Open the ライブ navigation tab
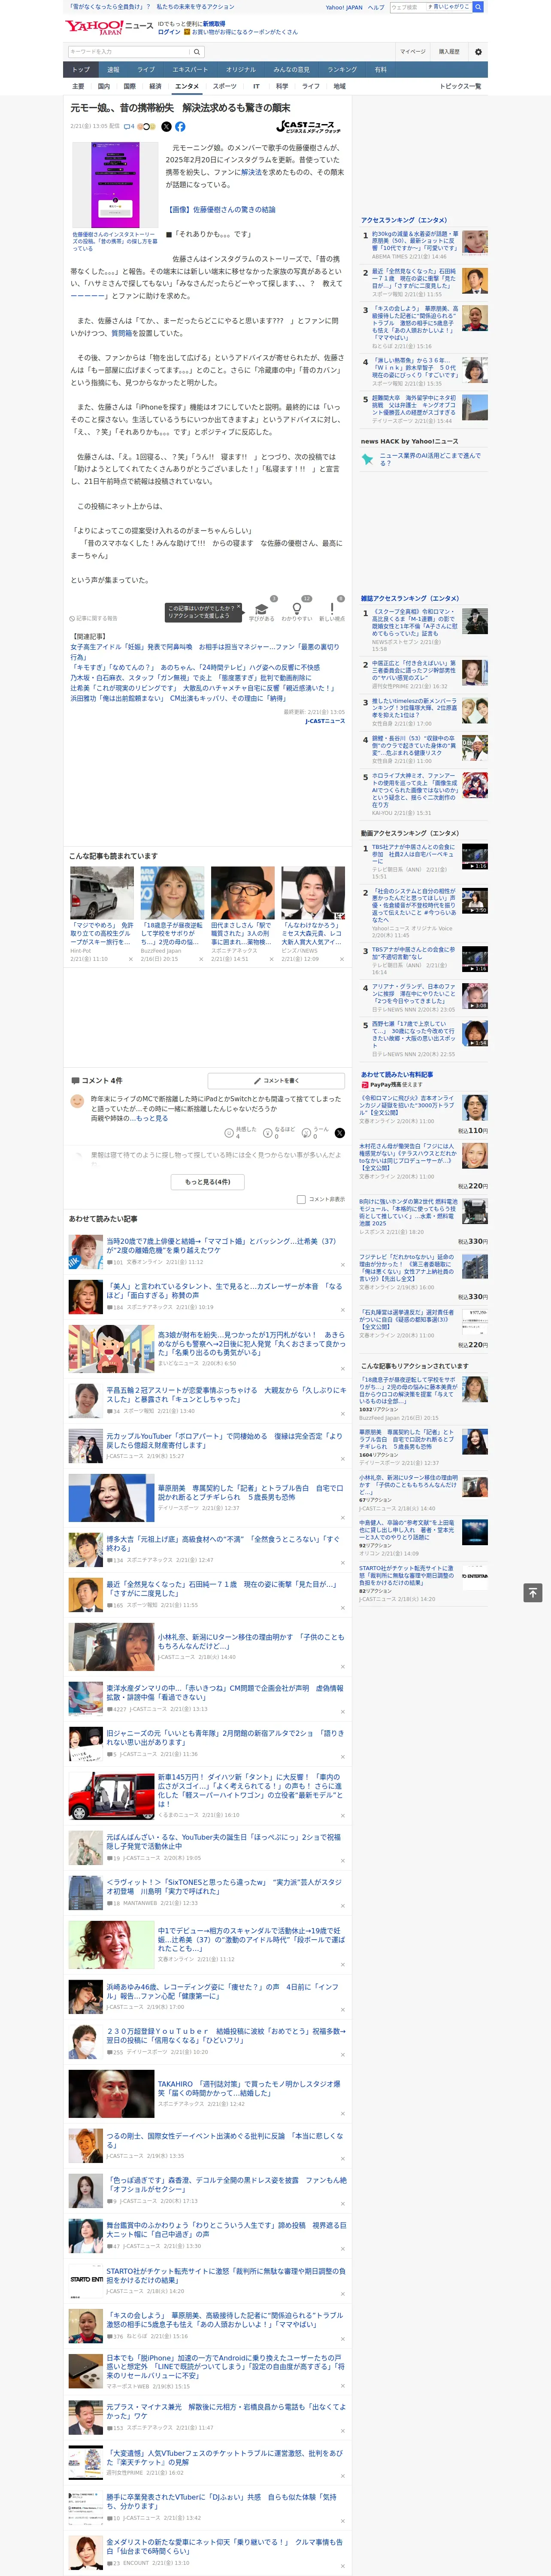The width and height of the screenshot is (551, 2576). [x=146, y=70]
